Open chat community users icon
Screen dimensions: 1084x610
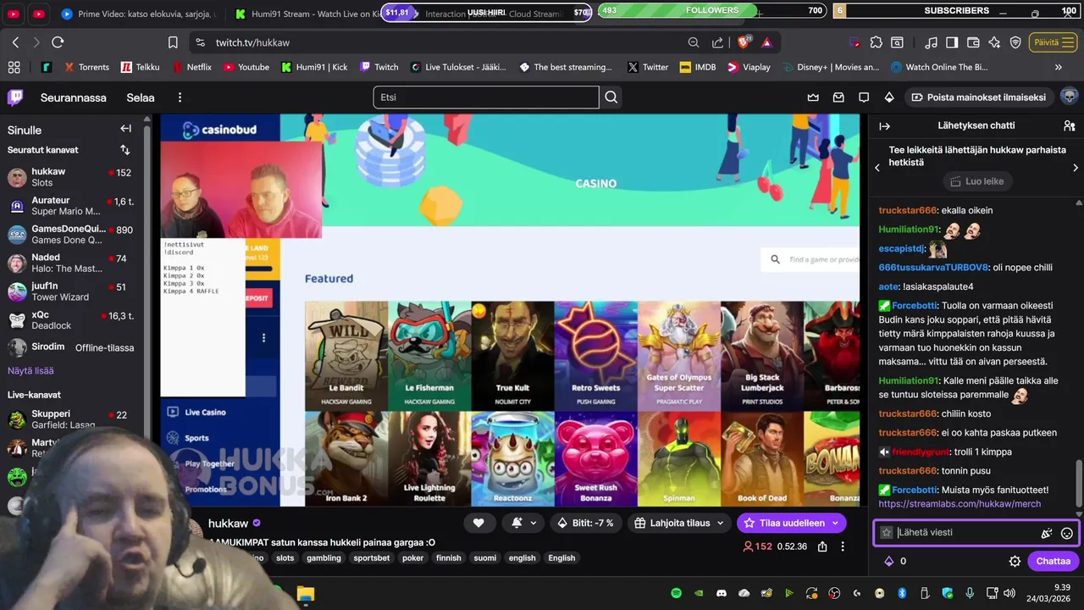pyautogui.click(x=1069, y=125)
